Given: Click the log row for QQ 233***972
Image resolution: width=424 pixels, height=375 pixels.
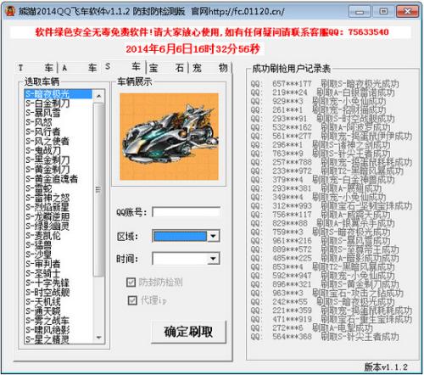Looking at the screenshot, I should [x=326, y=171].
